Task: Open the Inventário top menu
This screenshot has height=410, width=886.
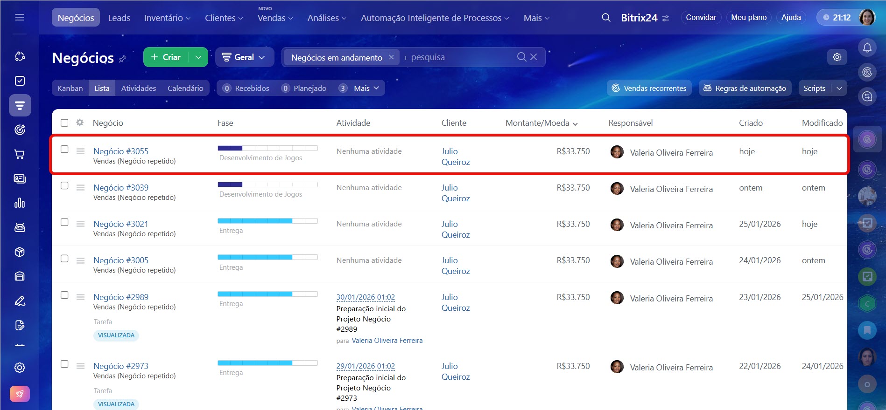Action: tap(167, 18)
